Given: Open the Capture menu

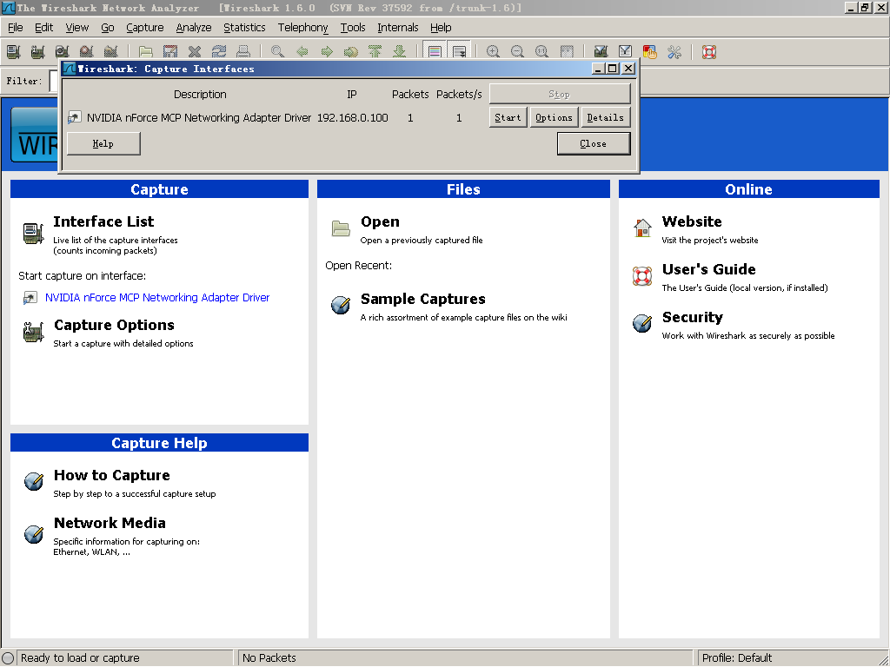Looking at the screenshot, I should click(x=145, y=27).
